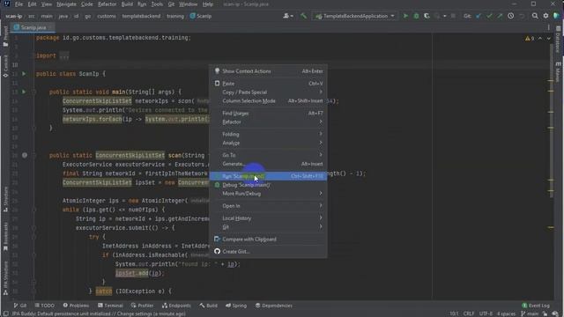The height and width of the screenshot is (317, 564).
Task: Open editor tab options three-dots icon
Action: point(548,27)
